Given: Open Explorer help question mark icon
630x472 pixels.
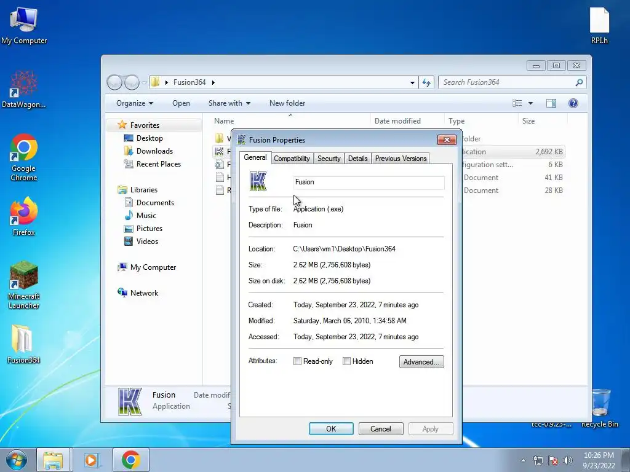Looking at the screenshot, I should pos(573,103).
